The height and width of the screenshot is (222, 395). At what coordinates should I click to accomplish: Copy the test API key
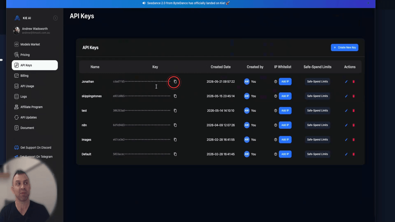coord(175,111)
